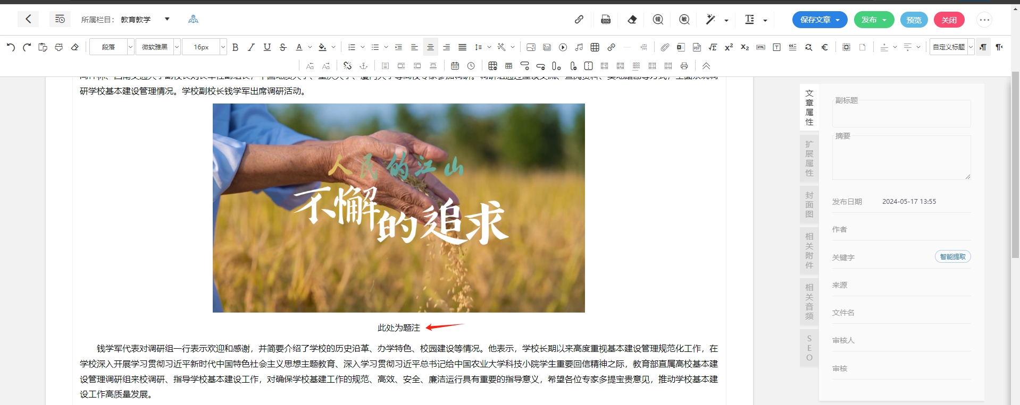Click the 智能提取 keyword button
This screenshot has width=1020, height=405.
pyautogui.click(x=952, y=257)
